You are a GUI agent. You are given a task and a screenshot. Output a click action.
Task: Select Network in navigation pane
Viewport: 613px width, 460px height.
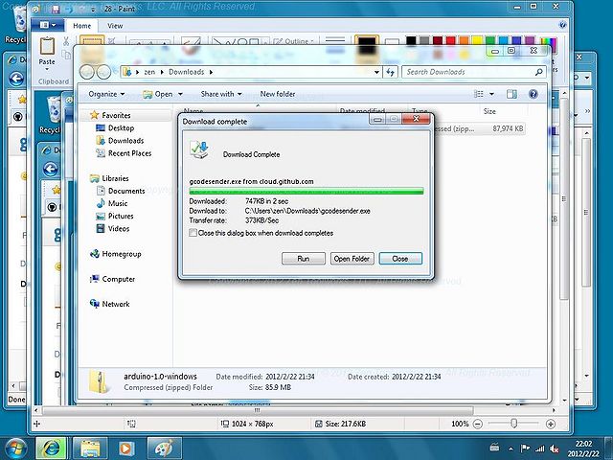pyautogui.click(x=109, y=304)
